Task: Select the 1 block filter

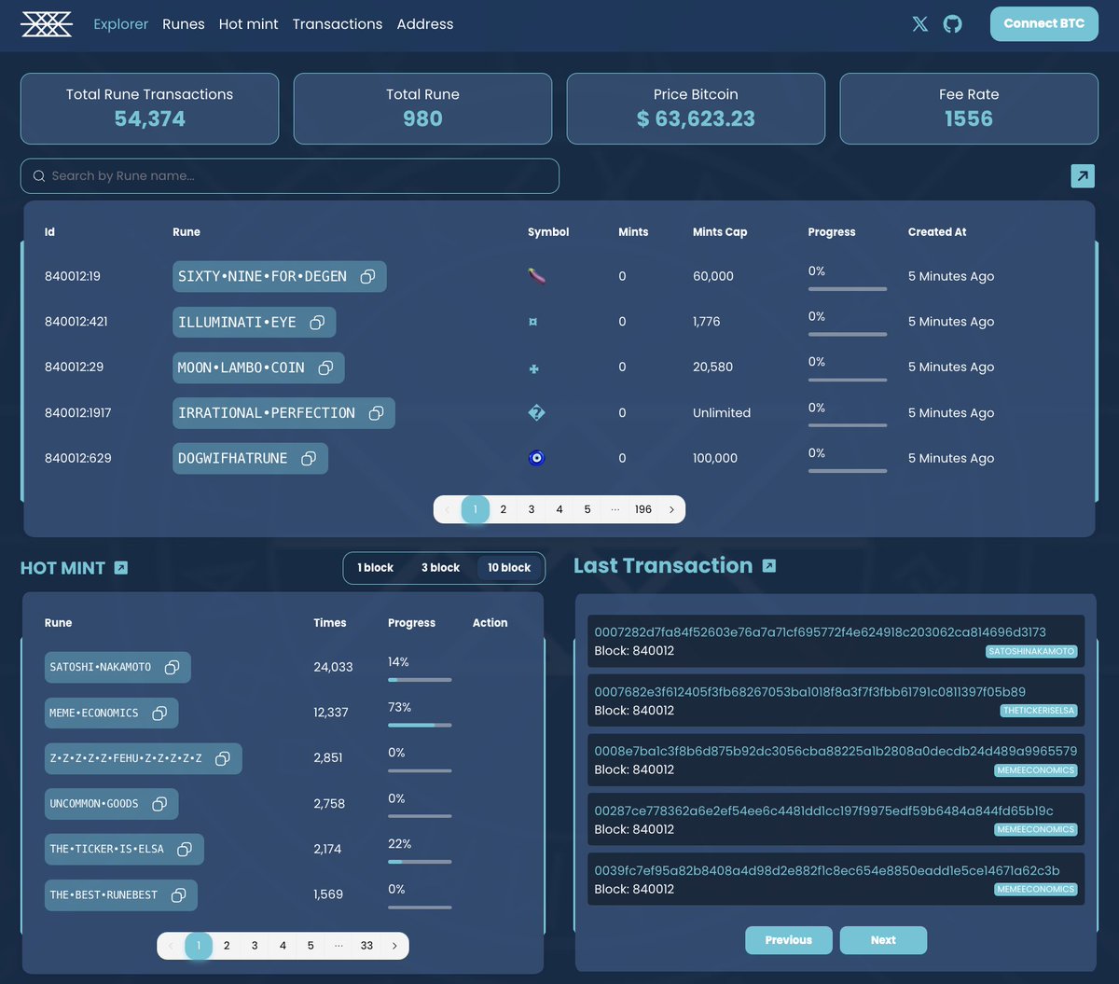Action: click(376, 567)
